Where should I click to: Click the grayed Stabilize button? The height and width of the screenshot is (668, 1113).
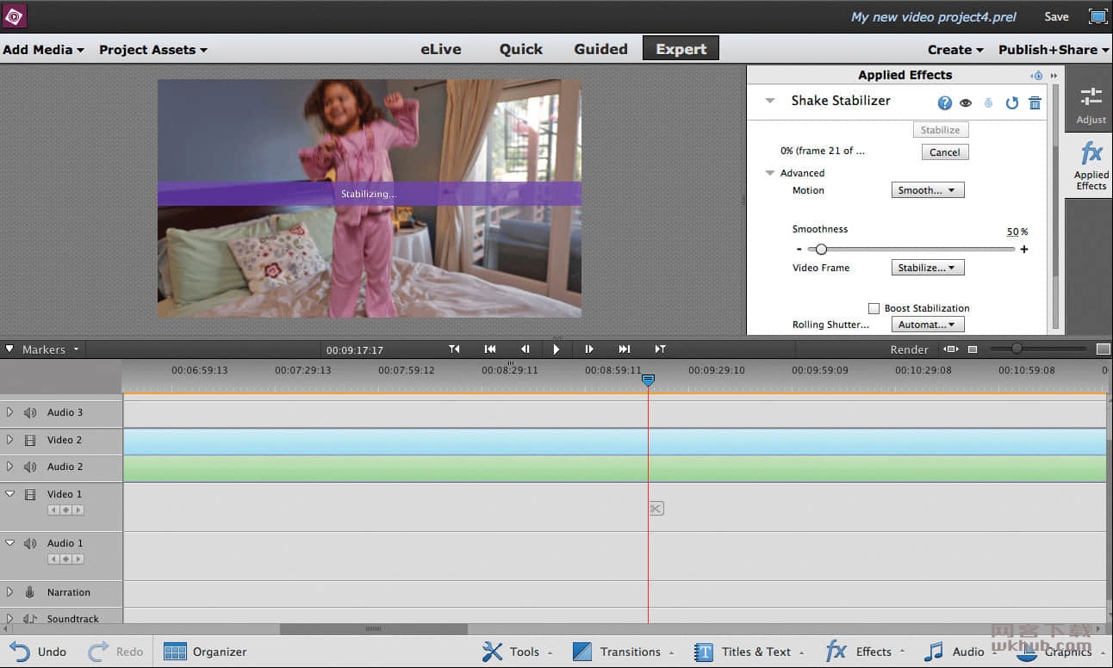point(941,130)
